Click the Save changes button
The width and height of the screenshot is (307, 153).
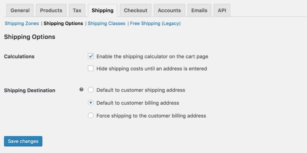[x=23, y=141]
